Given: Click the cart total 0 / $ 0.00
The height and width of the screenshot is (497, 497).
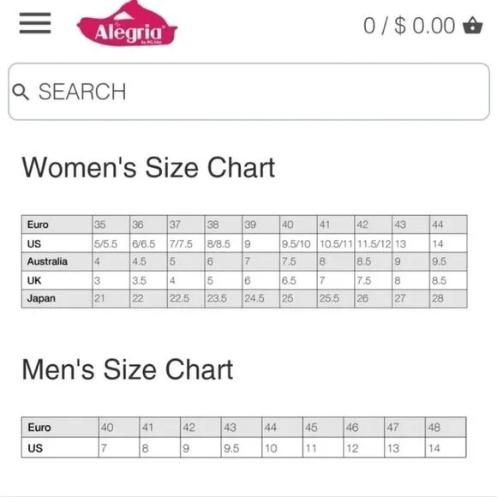Looking at the screenshot, I should (x=410, y=26).
